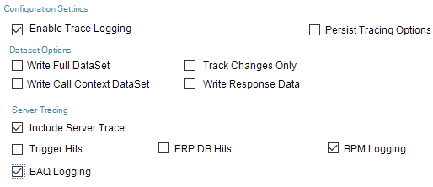433x187 pixels.
Task: Tick the ERP DB Hits checkbox
Action: pos(163,149)
